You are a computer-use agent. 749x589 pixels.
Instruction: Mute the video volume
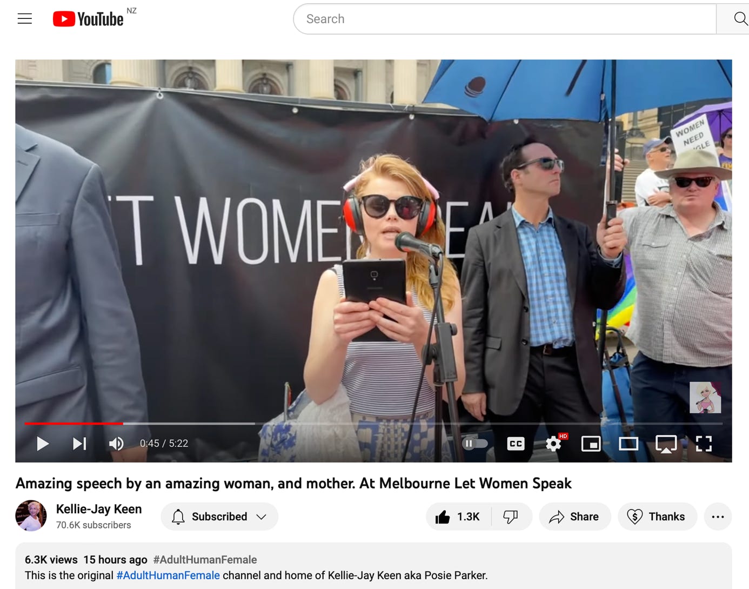point(116,444)
